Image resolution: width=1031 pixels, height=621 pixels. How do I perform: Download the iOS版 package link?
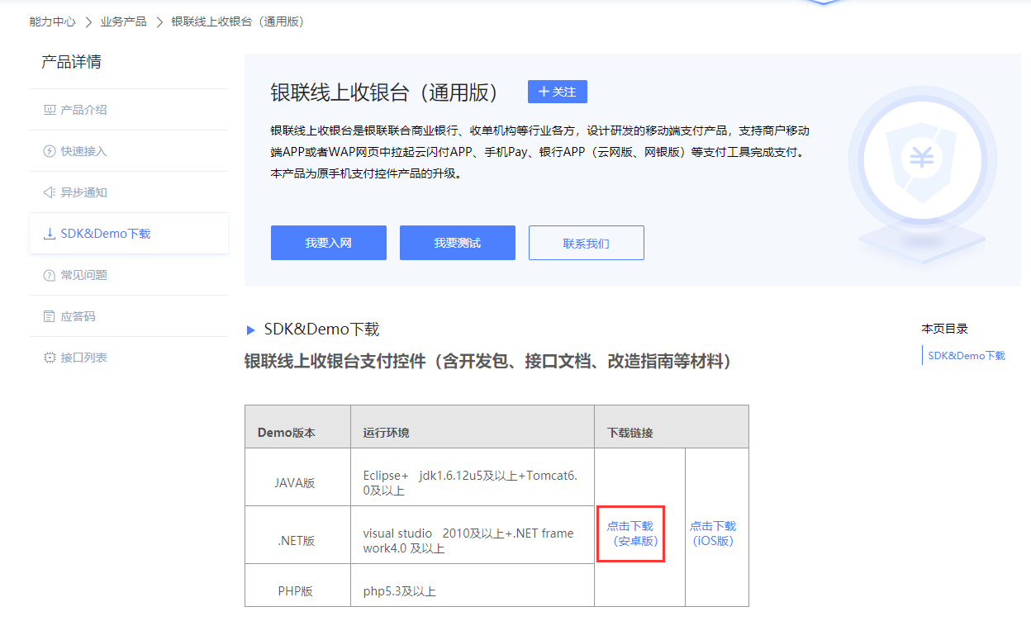(x=714, y=533)
